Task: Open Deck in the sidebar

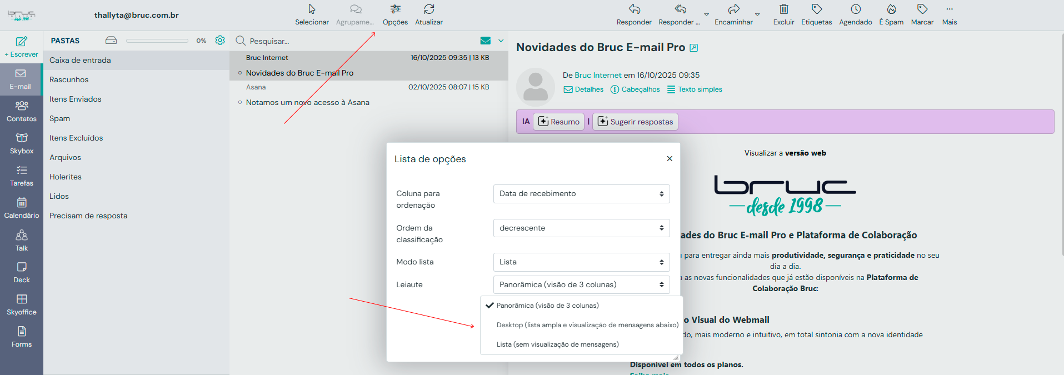Action: point(21,273)
